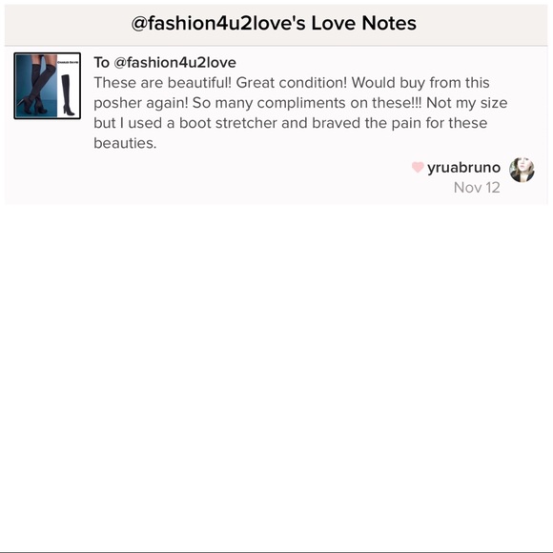The height and width of the screenshot is (553, 553).
Task: Click the Nov 12 date stamp
Action: (477, 187)
